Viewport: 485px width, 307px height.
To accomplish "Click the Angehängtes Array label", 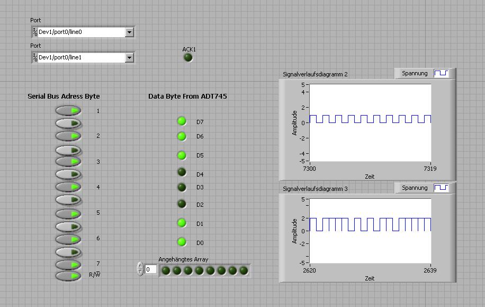I will [x=183, y=260].
